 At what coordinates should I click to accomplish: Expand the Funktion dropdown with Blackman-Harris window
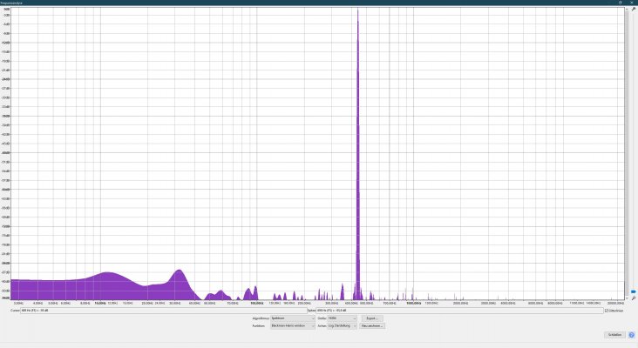point(293,325)
